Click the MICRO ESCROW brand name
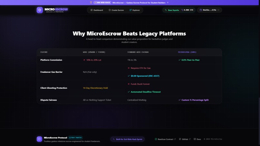The width and height of the screenshot is (260, 146). point(56,9)
